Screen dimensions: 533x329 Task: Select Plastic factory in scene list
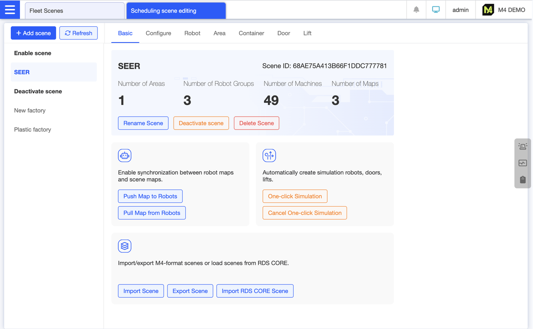pyautogui.click(x=32, y=130)
